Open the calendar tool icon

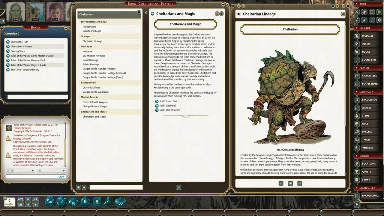coord(372,12)
